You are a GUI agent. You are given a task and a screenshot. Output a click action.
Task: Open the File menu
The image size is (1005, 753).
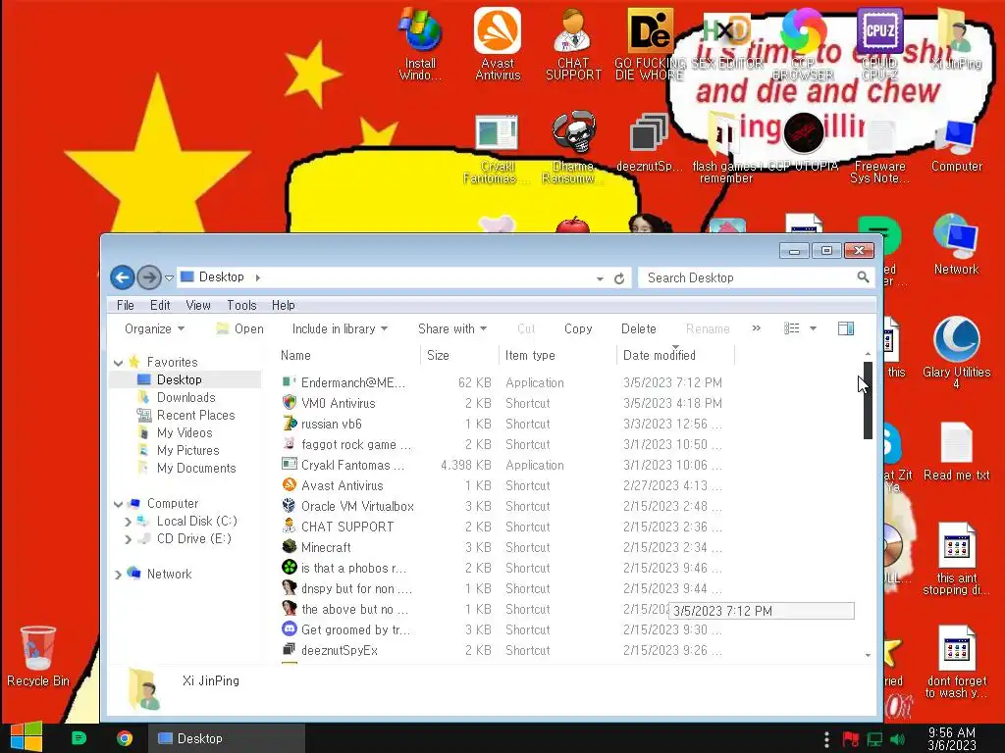pyautogui.click(x=125, y=306)
